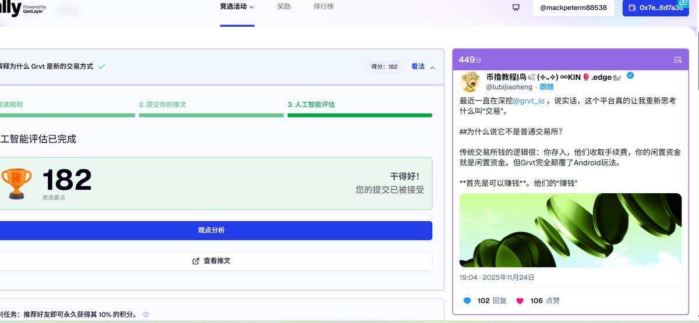The height and width of the screenshot is (323, 699).
Task: Click the presentation screen icon in header
Action: (516, 8)
